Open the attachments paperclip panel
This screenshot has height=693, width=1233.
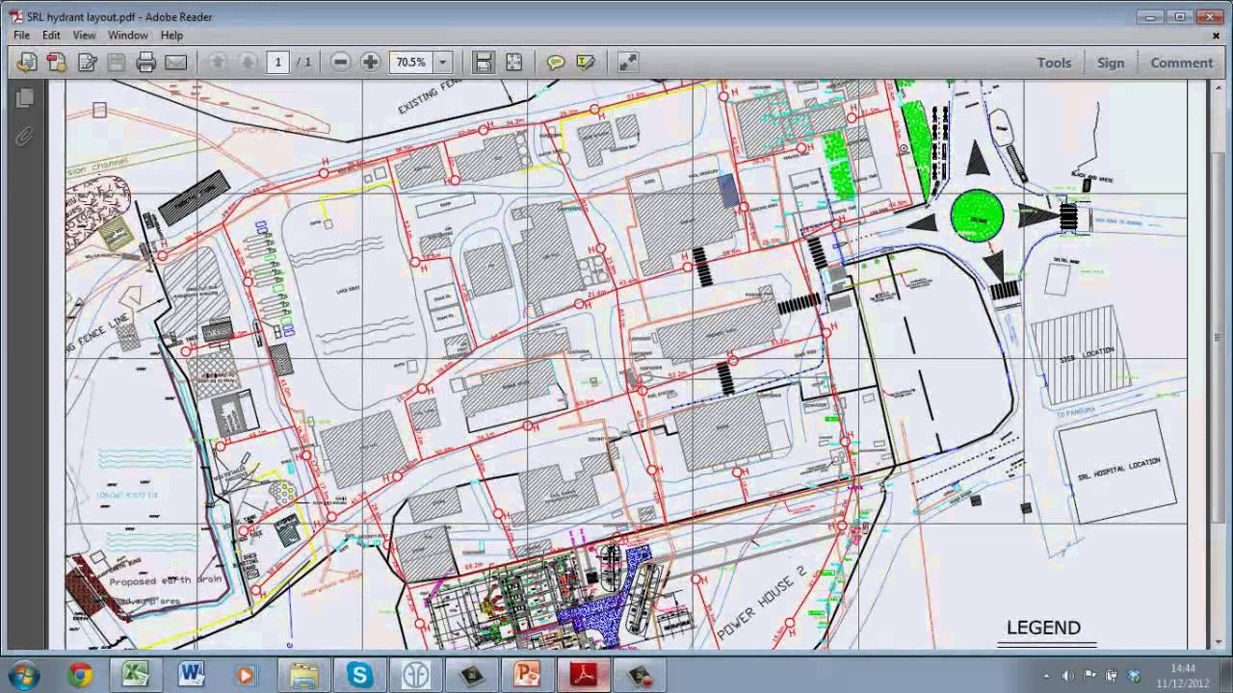pos(25,137)
